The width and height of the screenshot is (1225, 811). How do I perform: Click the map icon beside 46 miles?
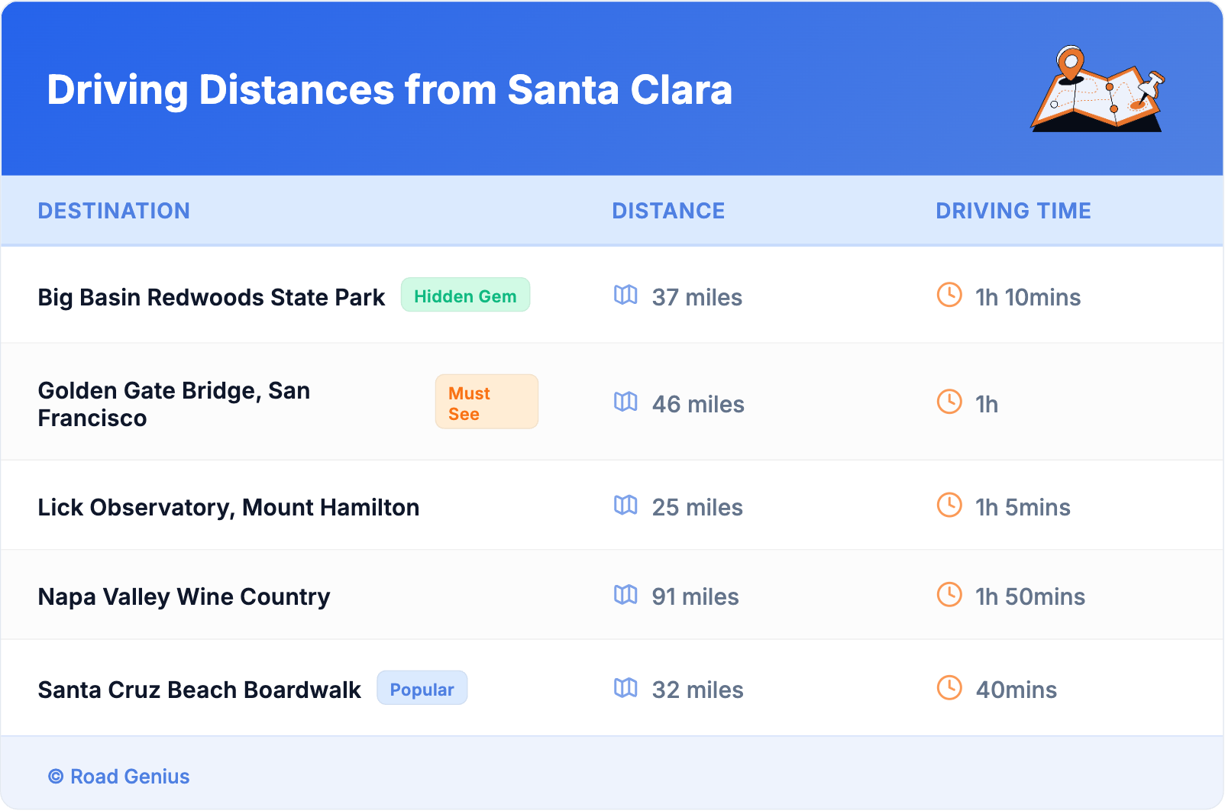(x=625, y=402)
